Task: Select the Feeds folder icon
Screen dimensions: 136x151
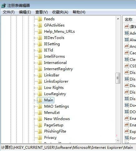Action: tap(40, 19)
